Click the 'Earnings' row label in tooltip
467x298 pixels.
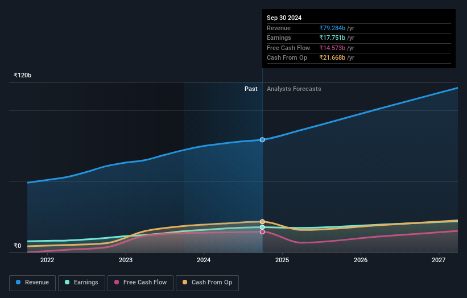[279, 38]
